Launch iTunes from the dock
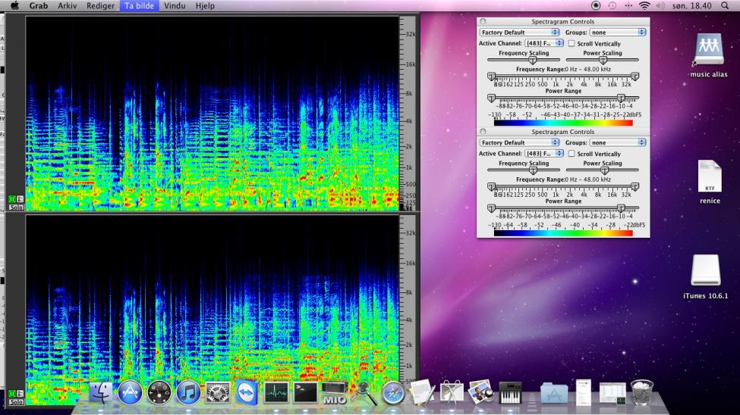The image size is (740, 415). [188, 392]
